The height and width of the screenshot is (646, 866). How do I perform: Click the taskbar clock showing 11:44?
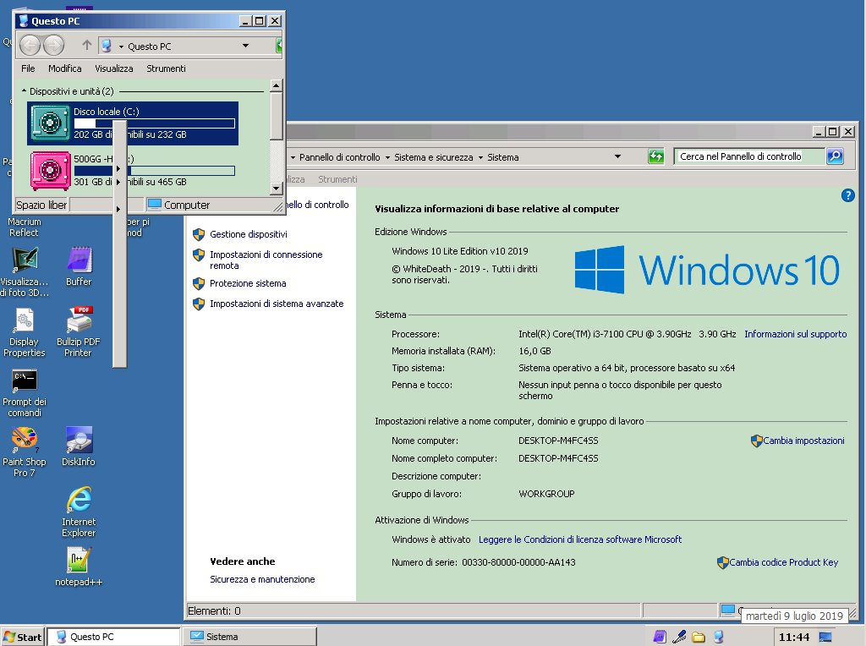click(793, 638)
